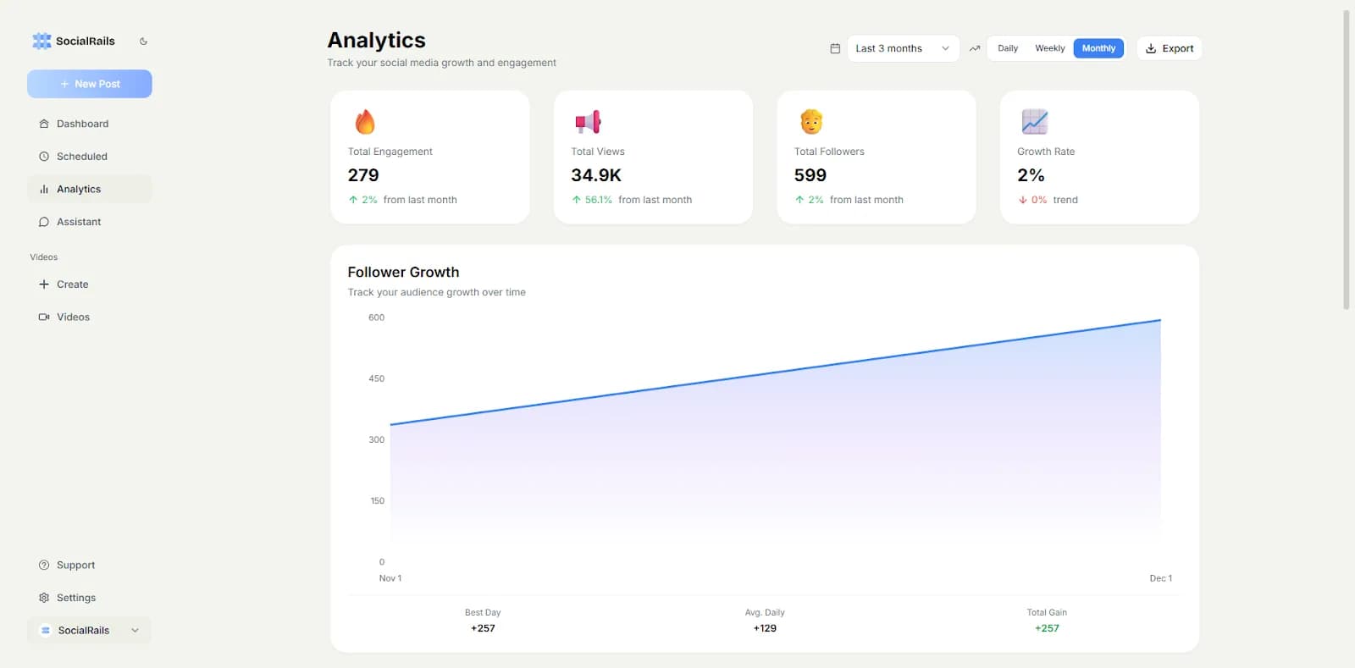Switch to Daily view
1355x668 pixels.
[1008, 48]
